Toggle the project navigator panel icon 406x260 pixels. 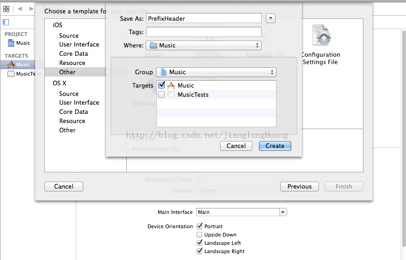point(6,23)
